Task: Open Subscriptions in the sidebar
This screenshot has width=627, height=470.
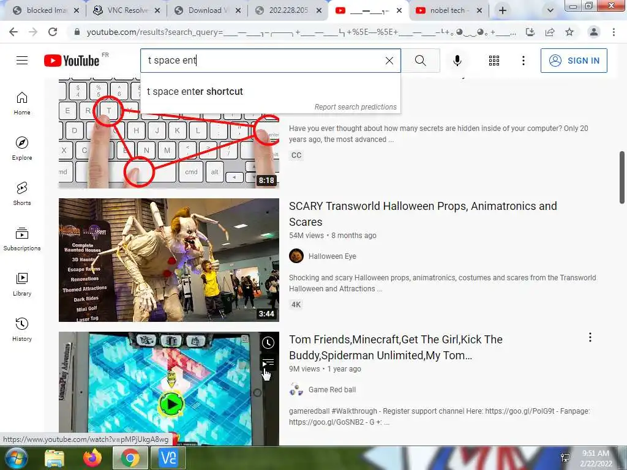Action: point(22,239)
